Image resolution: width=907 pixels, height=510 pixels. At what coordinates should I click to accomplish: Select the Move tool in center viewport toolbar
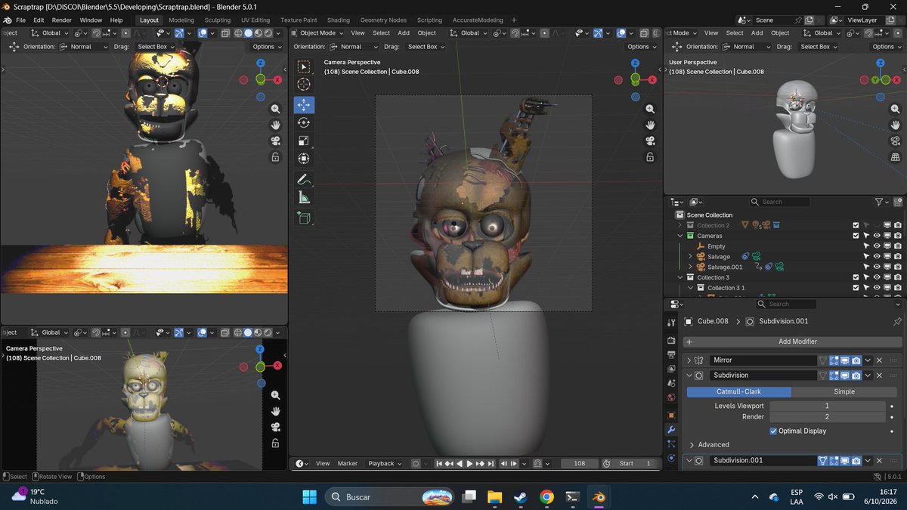tap(304, 104)
